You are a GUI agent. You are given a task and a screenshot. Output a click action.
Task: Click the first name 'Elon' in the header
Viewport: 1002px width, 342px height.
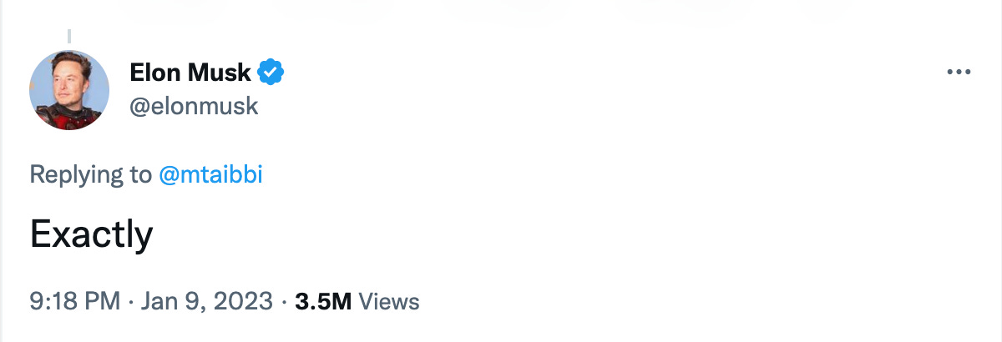coord(155,73)
